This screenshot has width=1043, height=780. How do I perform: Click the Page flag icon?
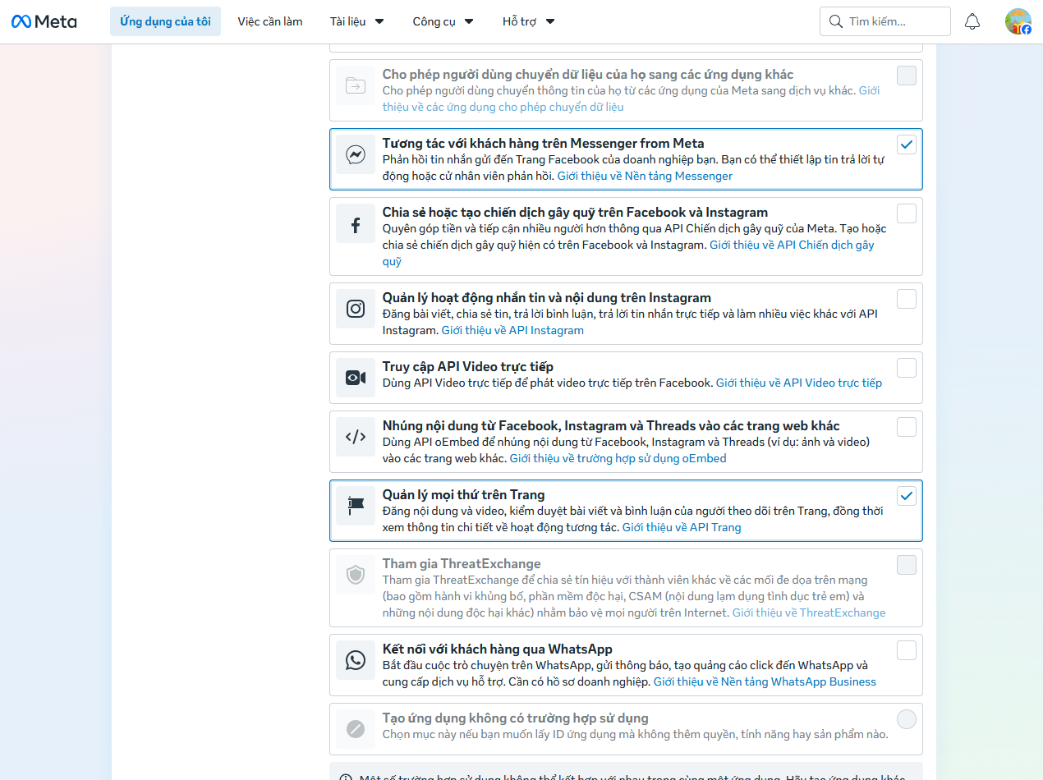click(356, 507)
